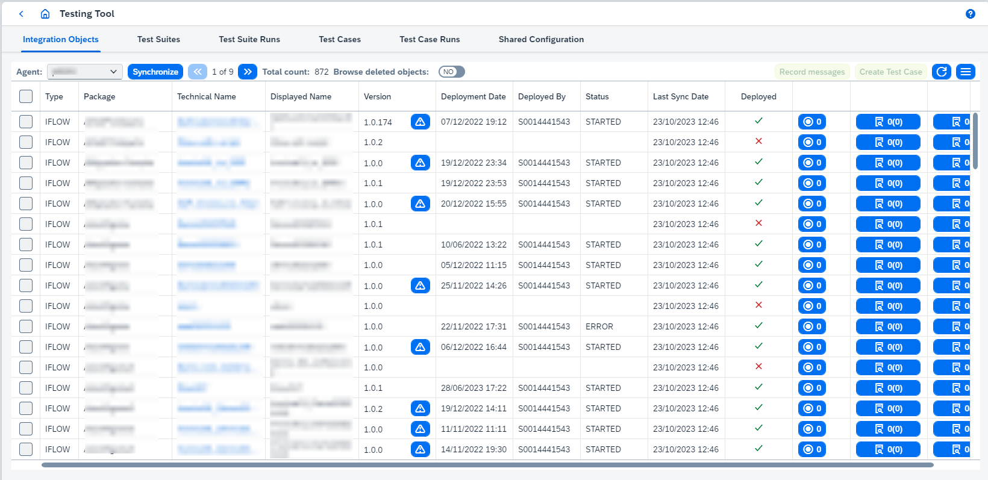Click deployment date 05/12/2022 11:15
The height and width of the screenshot is (480, 988).
[x=474, y=265]
